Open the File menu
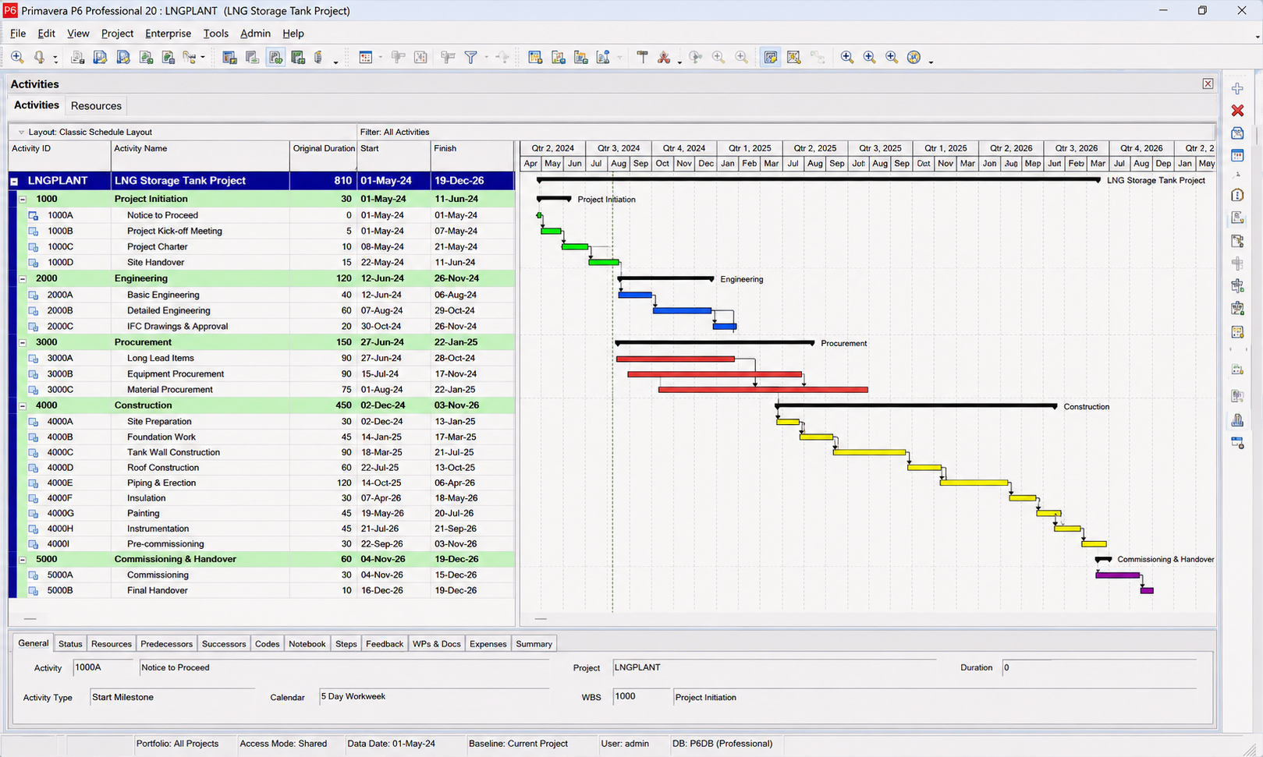The image size is (1263, 757). [x=18, y=34]
